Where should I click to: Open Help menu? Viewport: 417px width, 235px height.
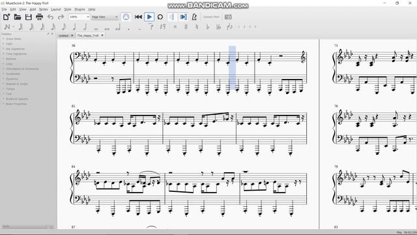92,9
